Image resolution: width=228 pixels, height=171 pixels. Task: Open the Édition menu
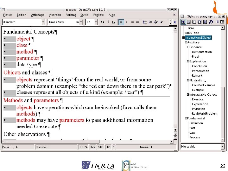click(x=22, y=15)
